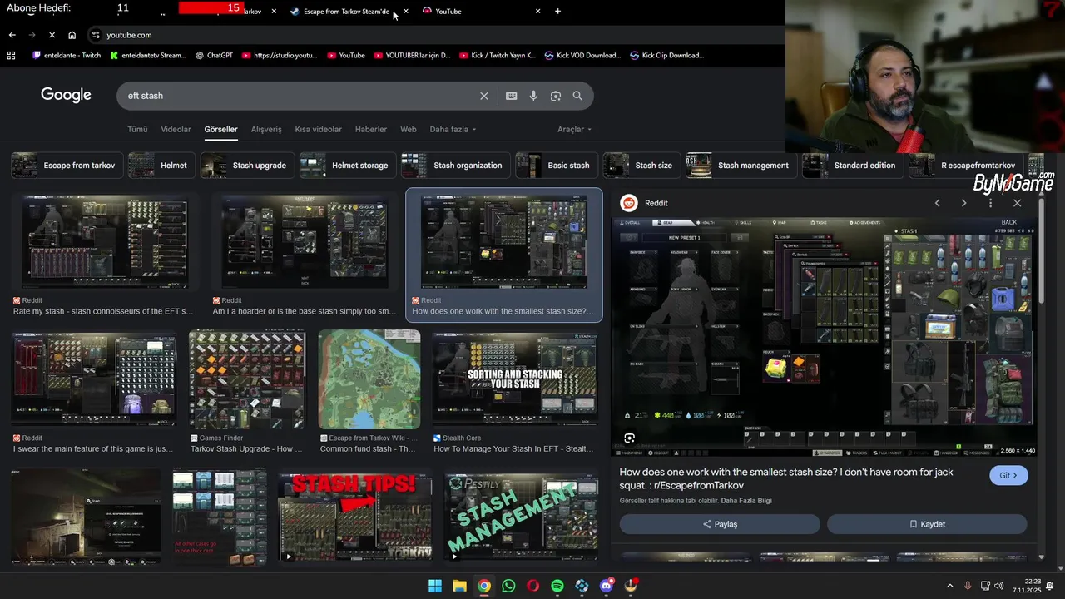Close the image preview panel
This screenshot has width=1065, height=599.
[x=1017, y=203]
